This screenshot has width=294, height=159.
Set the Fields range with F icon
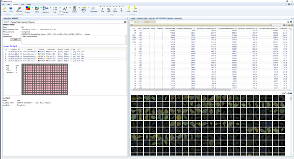pyautogui.click(x=115, y=9)
